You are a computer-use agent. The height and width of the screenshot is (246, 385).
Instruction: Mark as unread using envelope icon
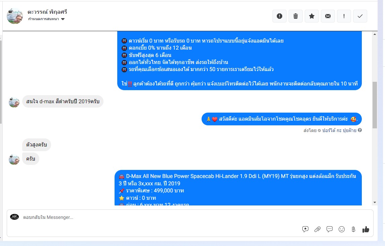[328, 16]
